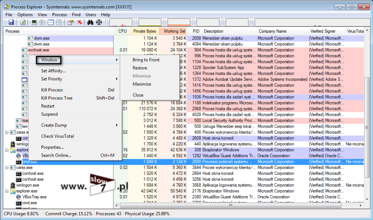The width and height of the screenshot is (373, 220).
Task: Expand the Create Dump submenu arrow
Action: point(117,125)
